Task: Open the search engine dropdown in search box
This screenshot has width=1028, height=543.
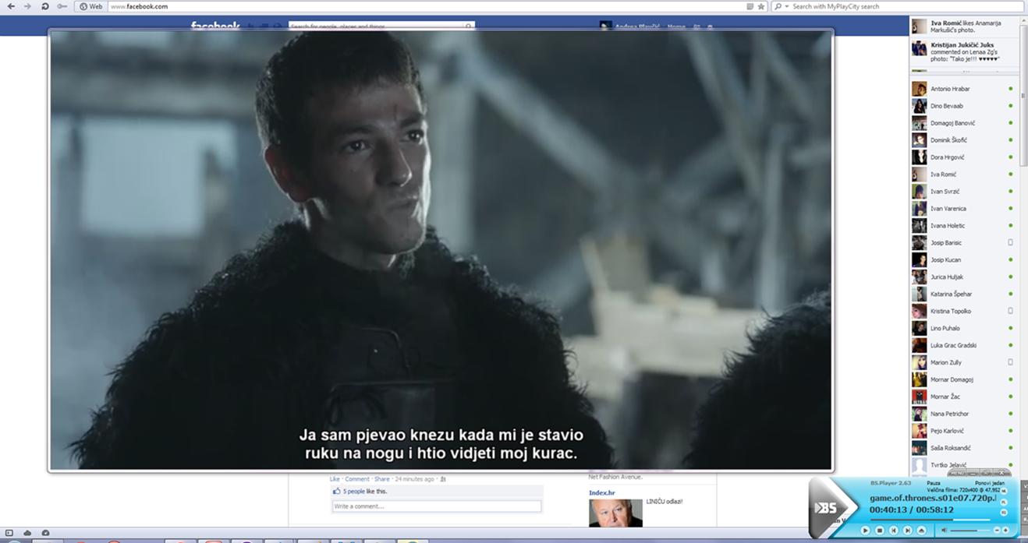Action: pyautogui.click(x=780, y=6)
